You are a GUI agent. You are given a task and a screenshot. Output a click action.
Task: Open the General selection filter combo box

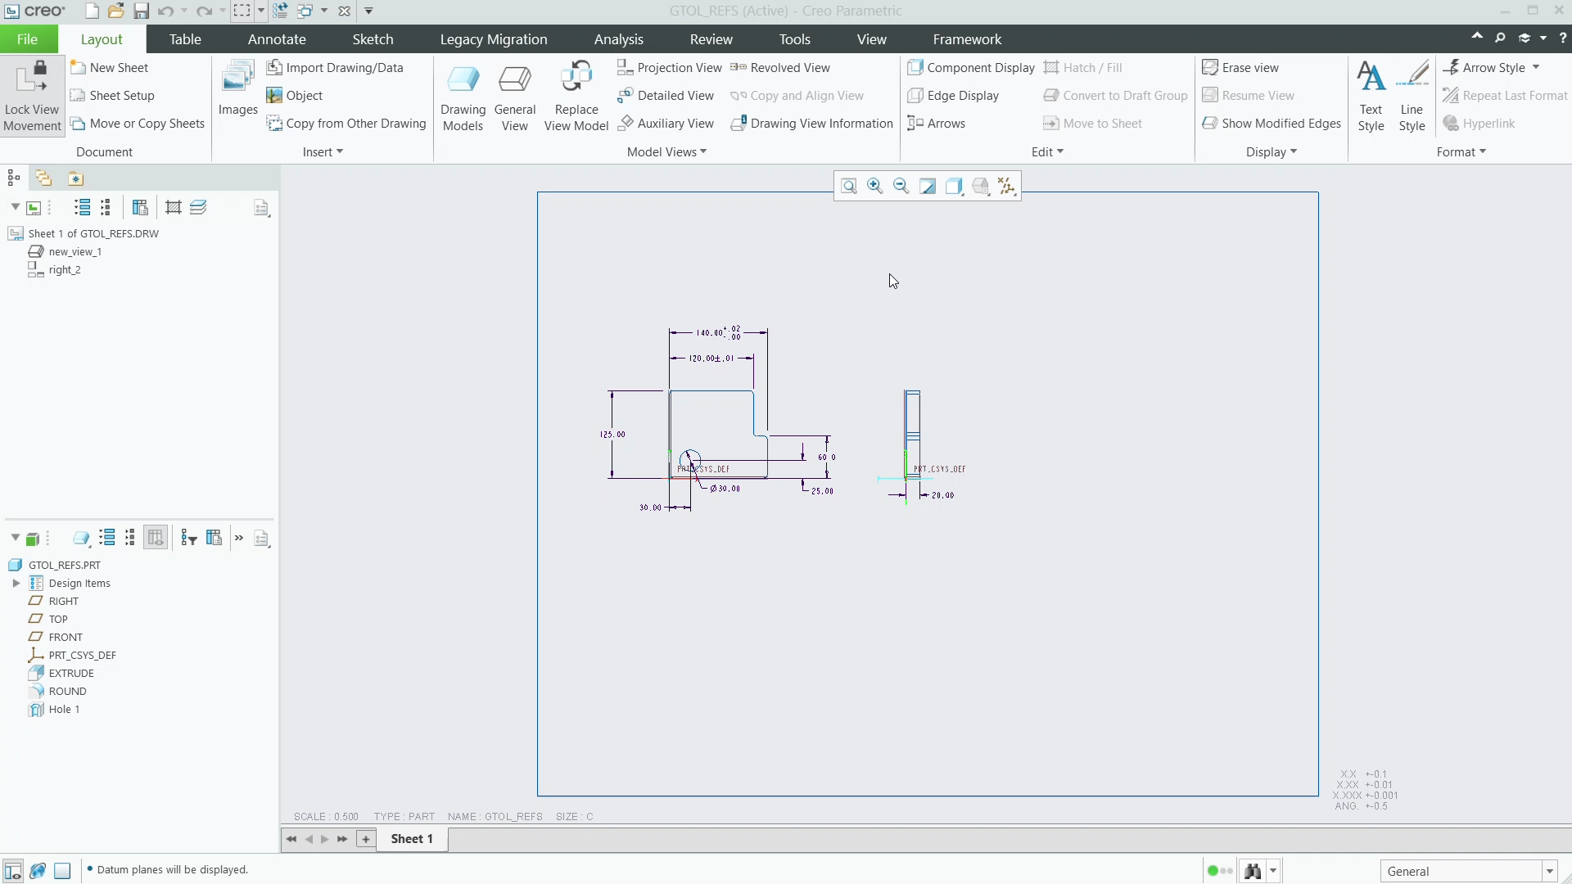(1469, 872)
